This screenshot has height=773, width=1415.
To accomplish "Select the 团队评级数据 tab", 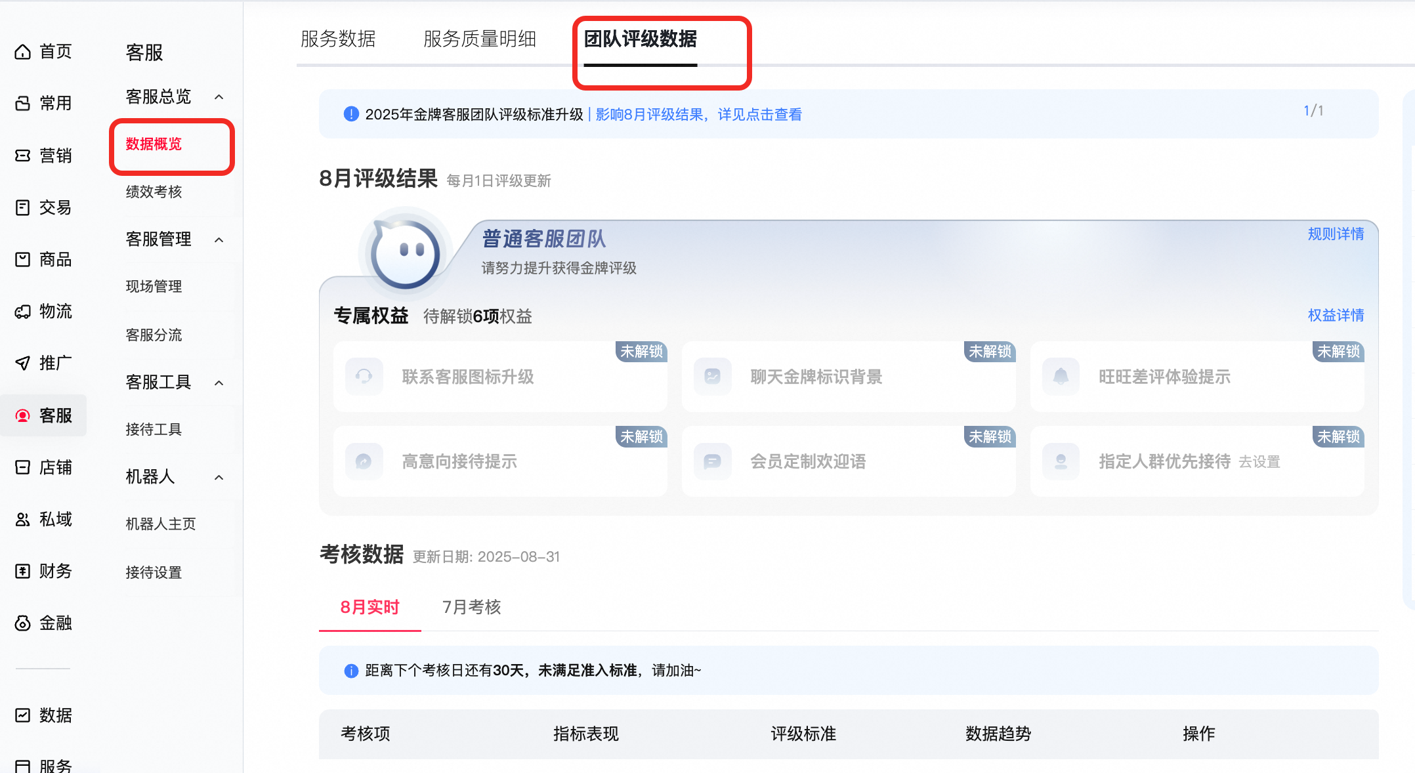I will (641, 39).
